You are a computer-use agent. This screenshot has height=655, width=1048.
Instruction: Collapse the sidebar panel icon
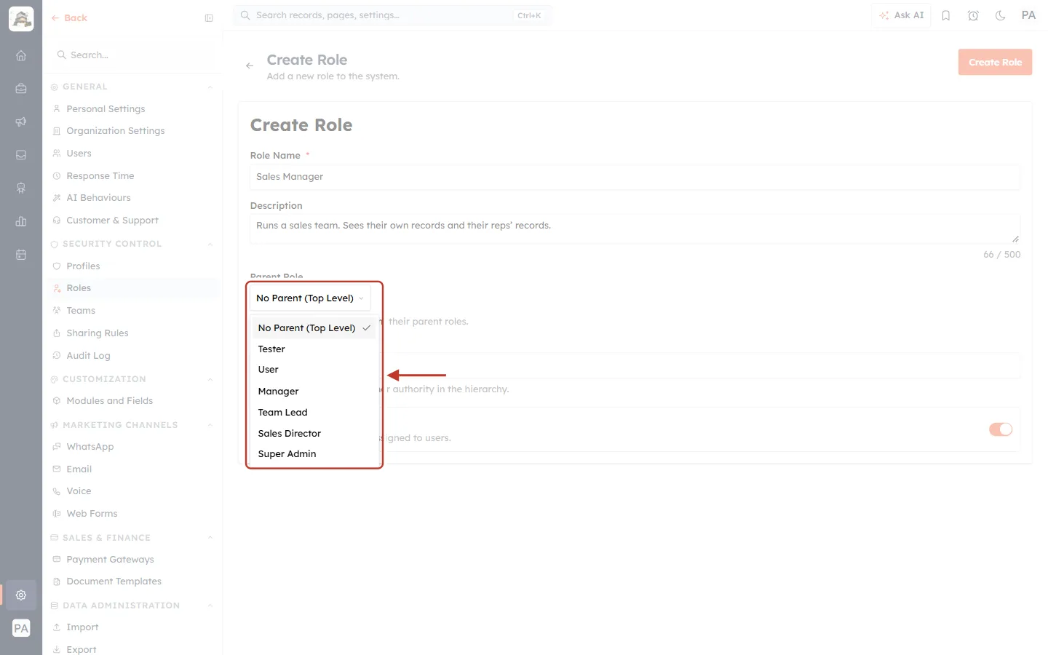click(209, 18)
